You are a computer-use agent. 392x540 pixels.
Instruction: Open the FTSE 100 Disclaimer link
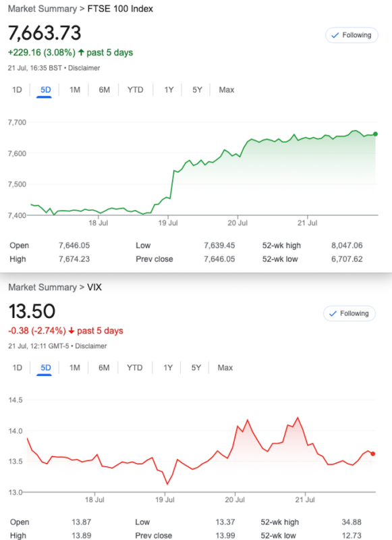pyautogui.click(x=84, y=68)
